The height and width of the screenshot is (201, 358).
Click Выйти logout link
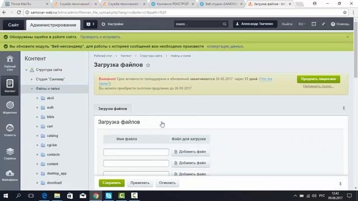287,24
